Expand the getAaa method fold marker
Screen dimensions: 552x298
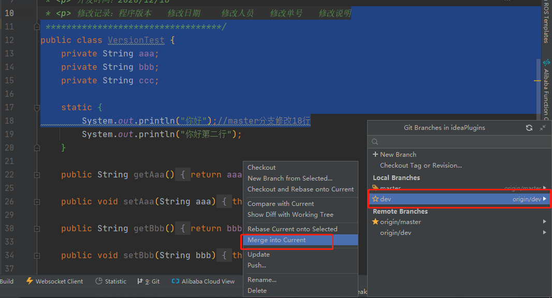[36, 174]
